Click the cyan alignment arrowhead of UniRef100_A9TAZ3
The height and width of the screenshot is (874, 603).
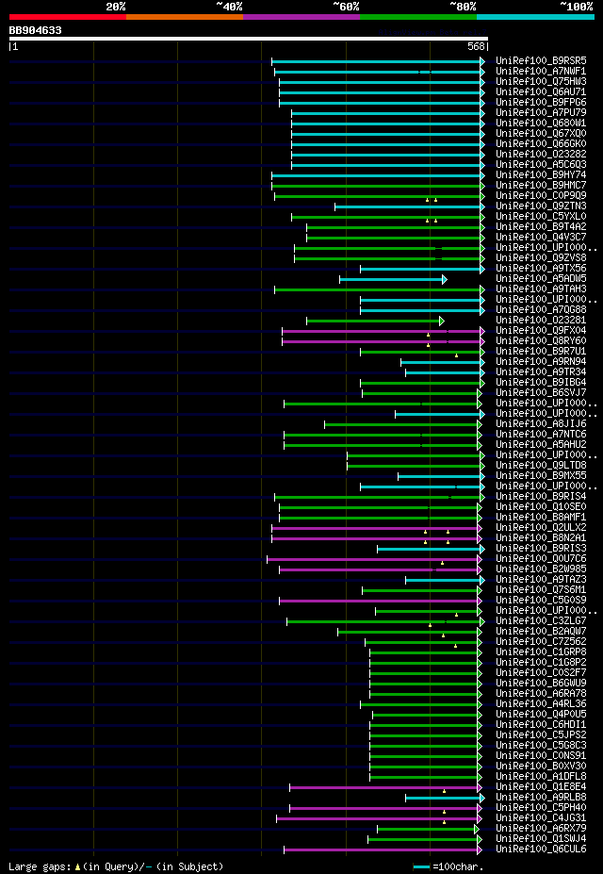click(x=481, y=580)
